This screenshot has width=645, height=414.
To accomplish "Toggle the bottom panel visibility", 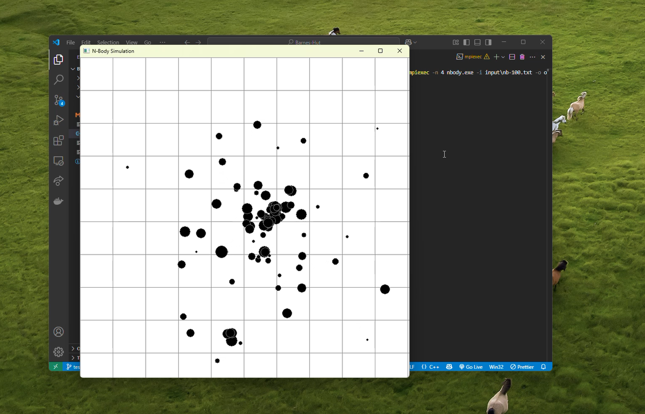I will tap(477, 42).
